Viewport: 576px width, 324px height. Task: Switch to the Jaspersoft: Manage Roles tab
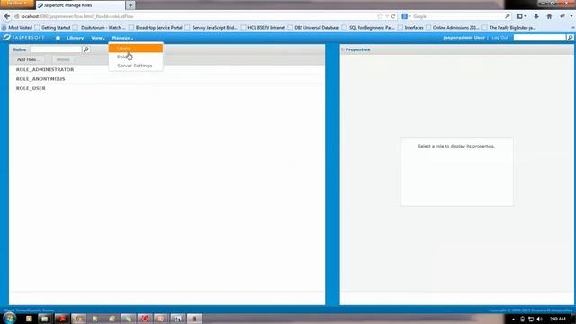pos(80,5)
